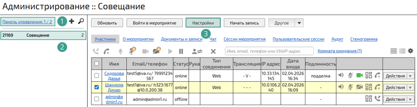
Task: Expand Действия arrow for Сидорова Дарья
Action: (410, 76)
